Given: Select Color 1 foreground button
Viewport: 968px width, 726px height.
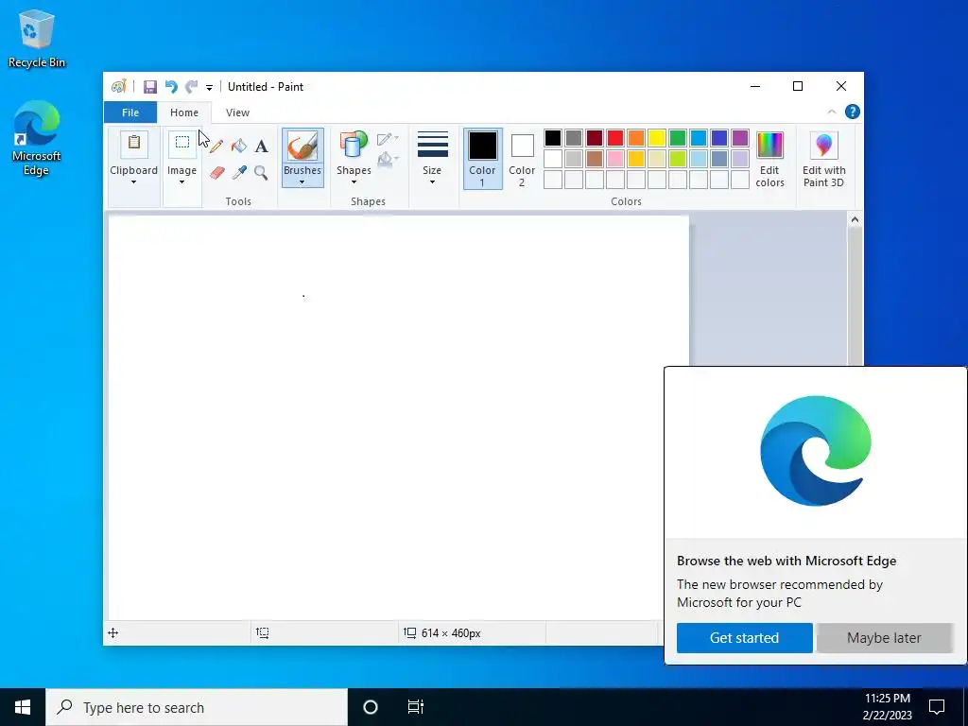Looking at the screenshot, I should (483, 159).
